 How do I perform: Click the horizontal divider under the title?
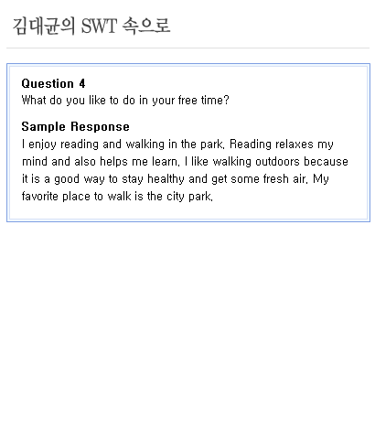click(187, 48)
